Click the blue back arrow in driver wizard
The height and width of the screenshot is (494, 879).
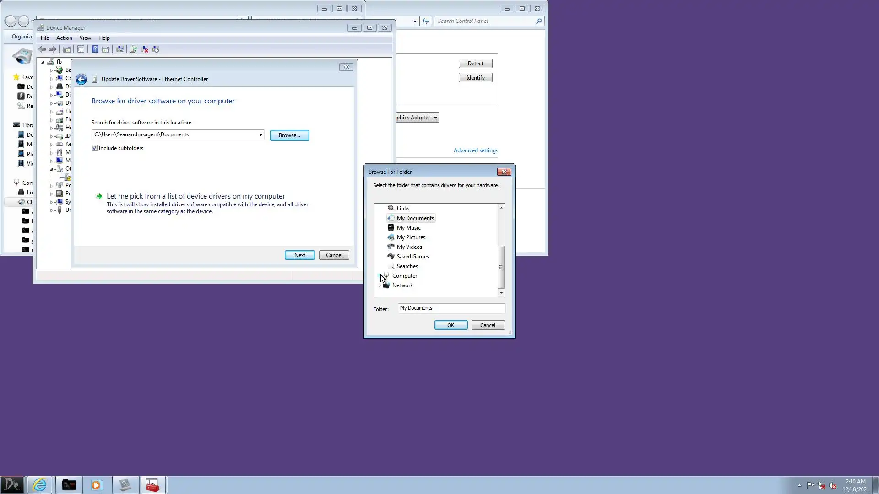[81, 80]
